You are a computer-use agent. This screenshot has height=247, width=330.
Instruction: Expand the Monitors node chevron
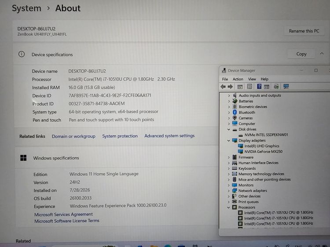click(x=229, y=185)
